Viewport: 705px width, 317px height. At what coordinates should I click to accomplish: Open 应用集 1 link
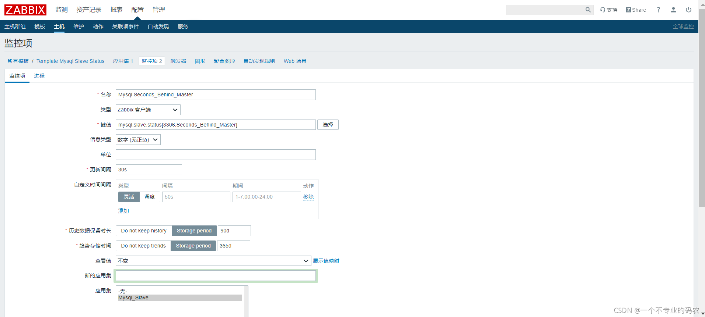123,61
